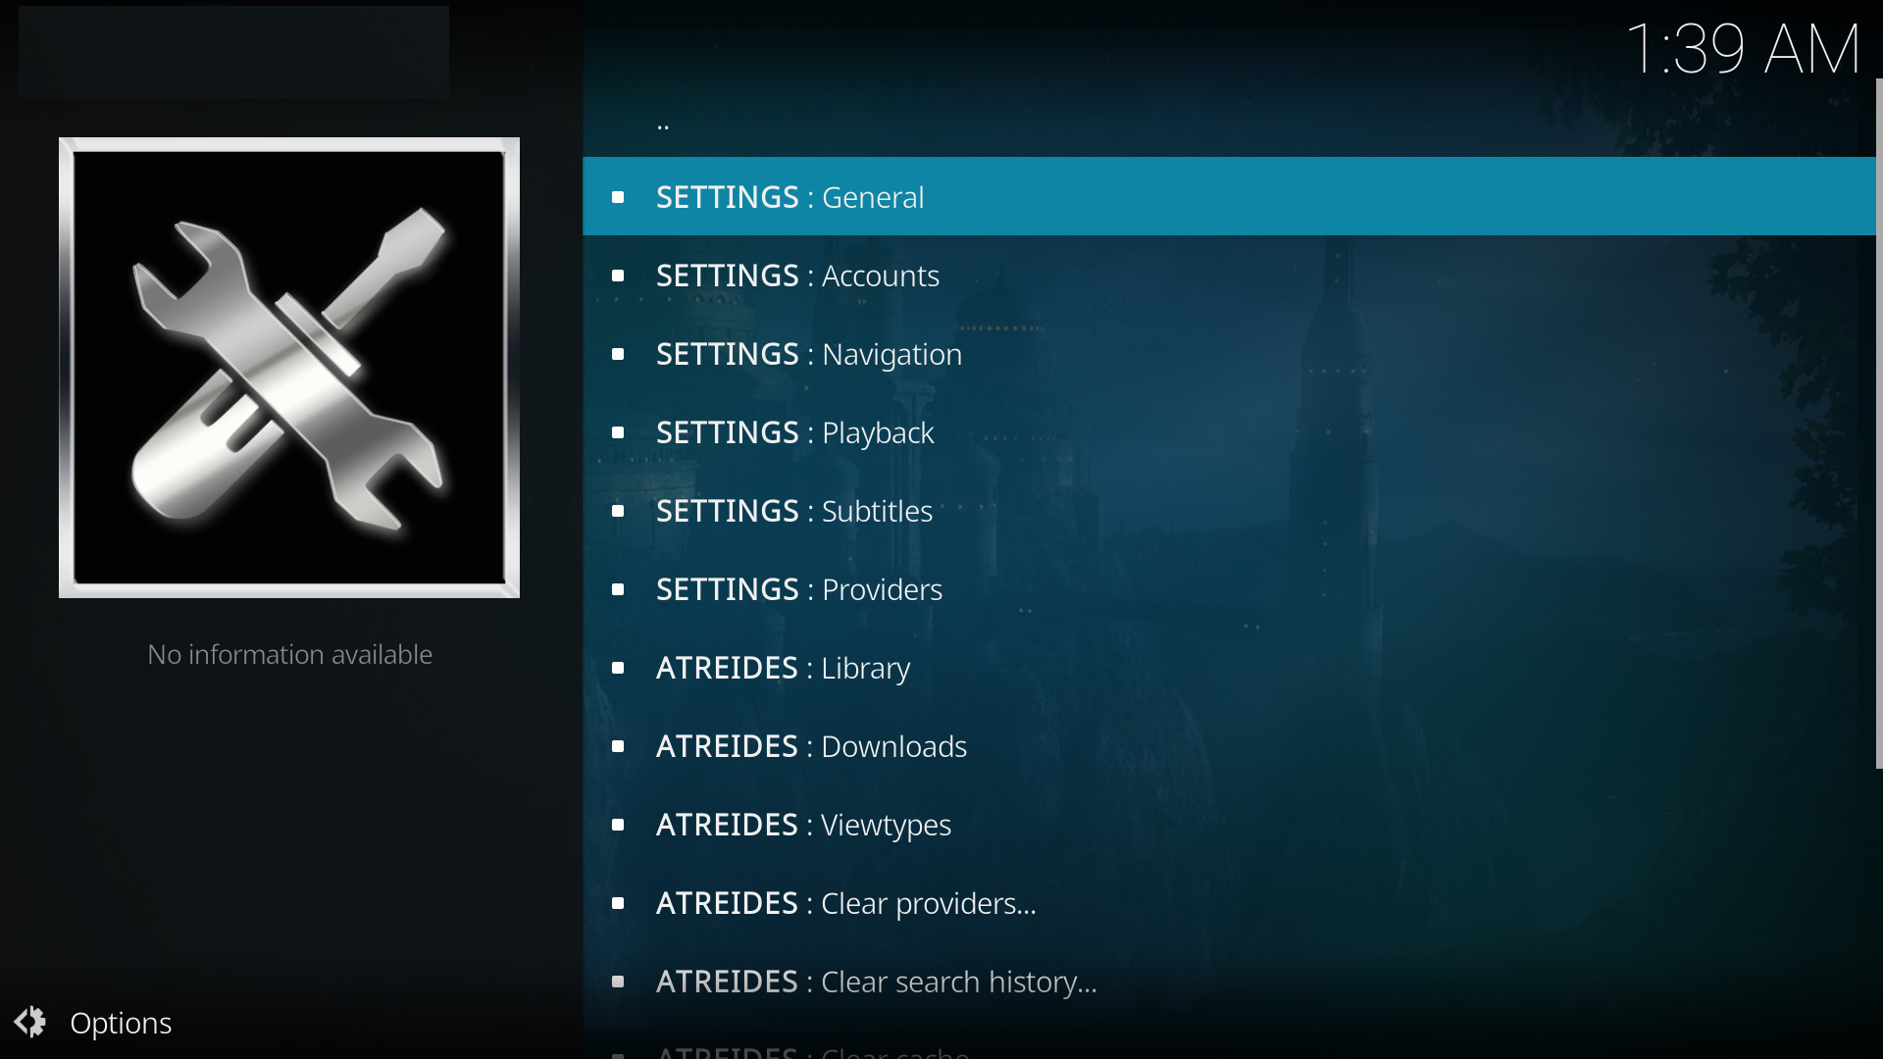Open SETTINGS : General
Screen dimensions: 1883x1059
click(x=1229, y=196)
